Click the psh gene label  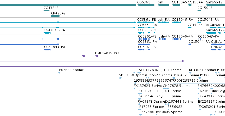[160, 2]
